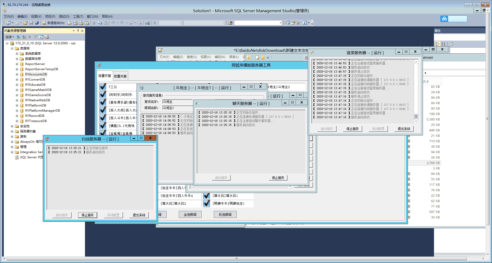Click the alphabetical sort icon in Properties panel
The height and width of the screenshot is (263, 492).
[443, 44]
